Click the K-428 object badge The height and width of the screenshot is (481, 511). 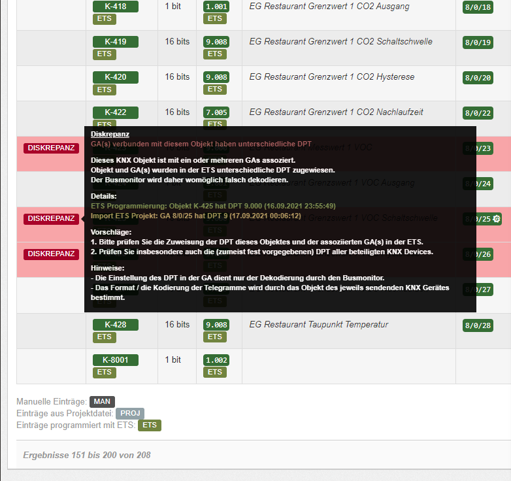point(116,325)
